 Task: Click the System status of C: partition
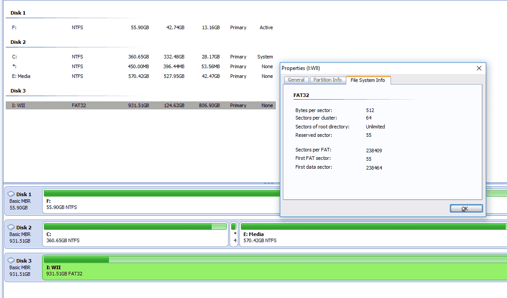click(x=265, y=57)
